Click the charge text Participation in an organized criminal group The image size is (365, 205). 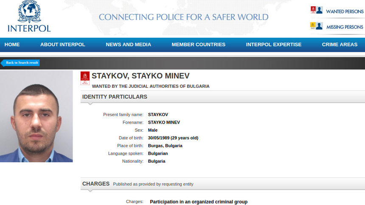[199, 202]
